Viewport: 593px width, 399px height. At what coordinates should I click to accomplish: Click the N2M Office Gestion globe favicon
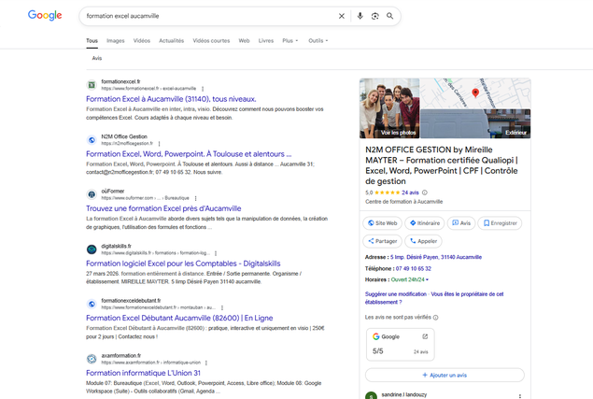coord(92,140)
